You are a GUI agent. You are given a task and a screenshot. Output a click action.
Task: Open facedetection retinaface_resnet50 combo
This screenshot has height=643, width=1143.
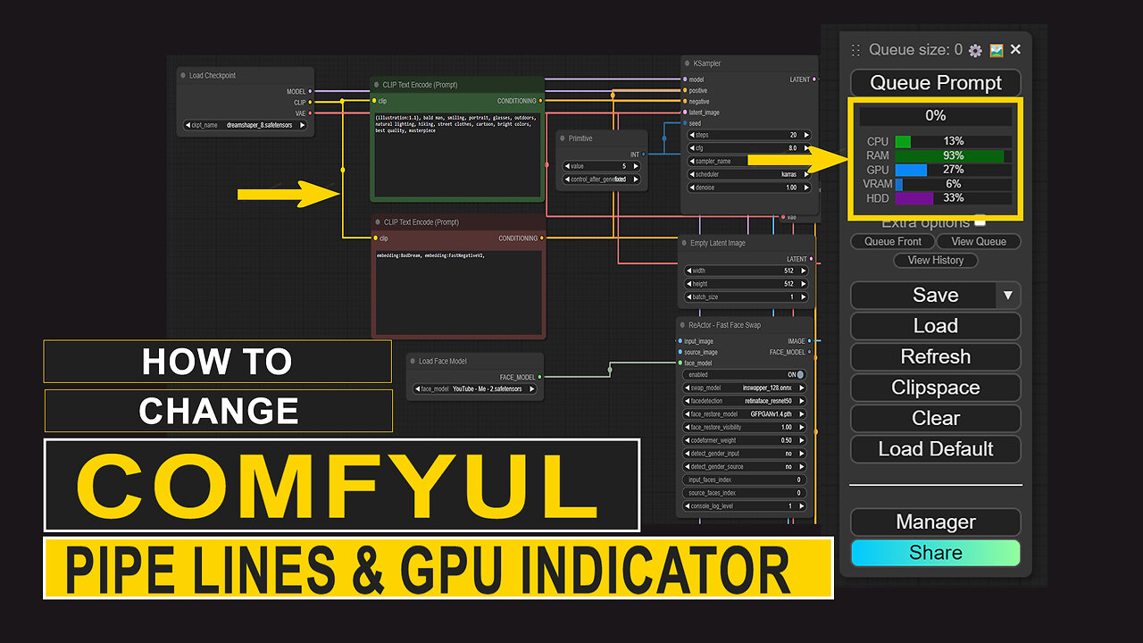(745, 401)
